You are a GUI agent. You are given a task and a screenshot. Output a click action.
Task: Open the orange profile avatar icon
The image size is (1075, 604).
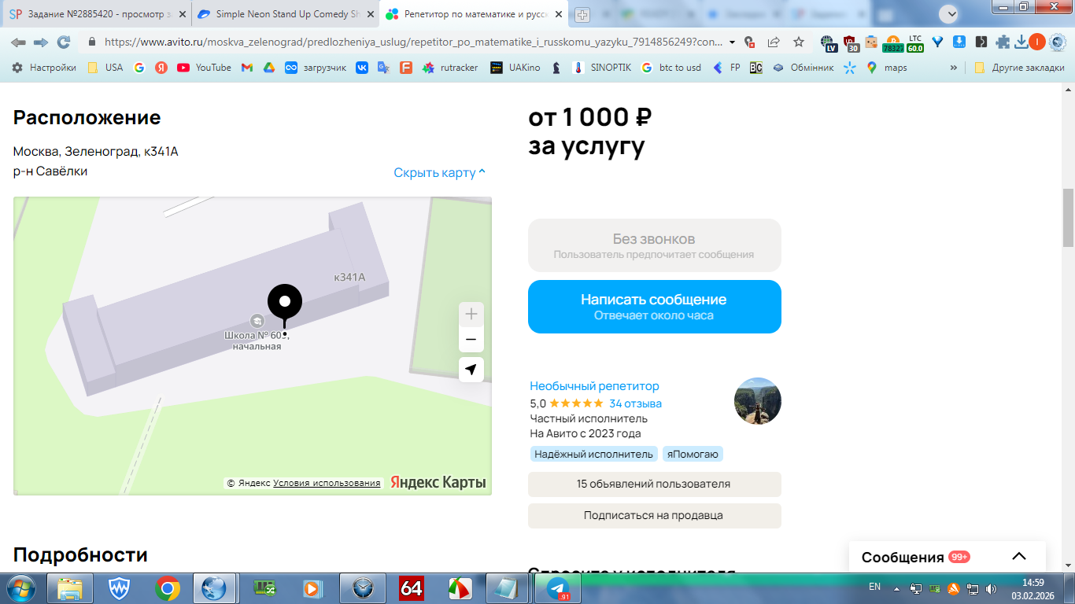pos(1037,42)
